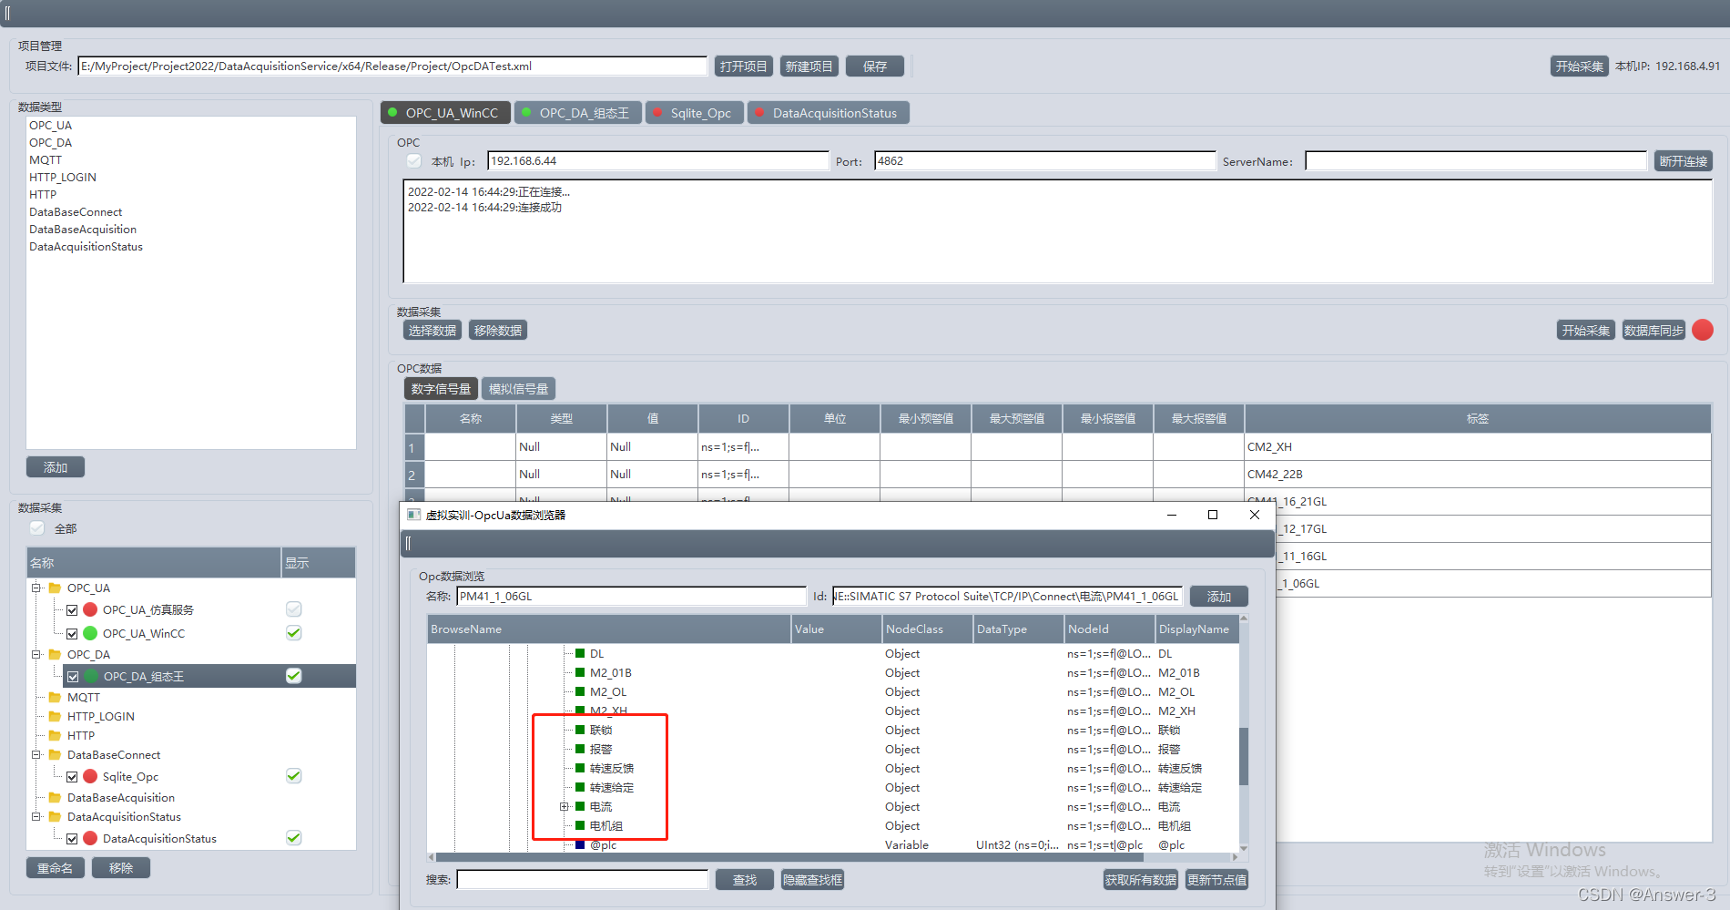Screen dimensions: 1730x910
Task: Click the DataBaseAcquisition folder icon in tree
Action: (55, 798)
